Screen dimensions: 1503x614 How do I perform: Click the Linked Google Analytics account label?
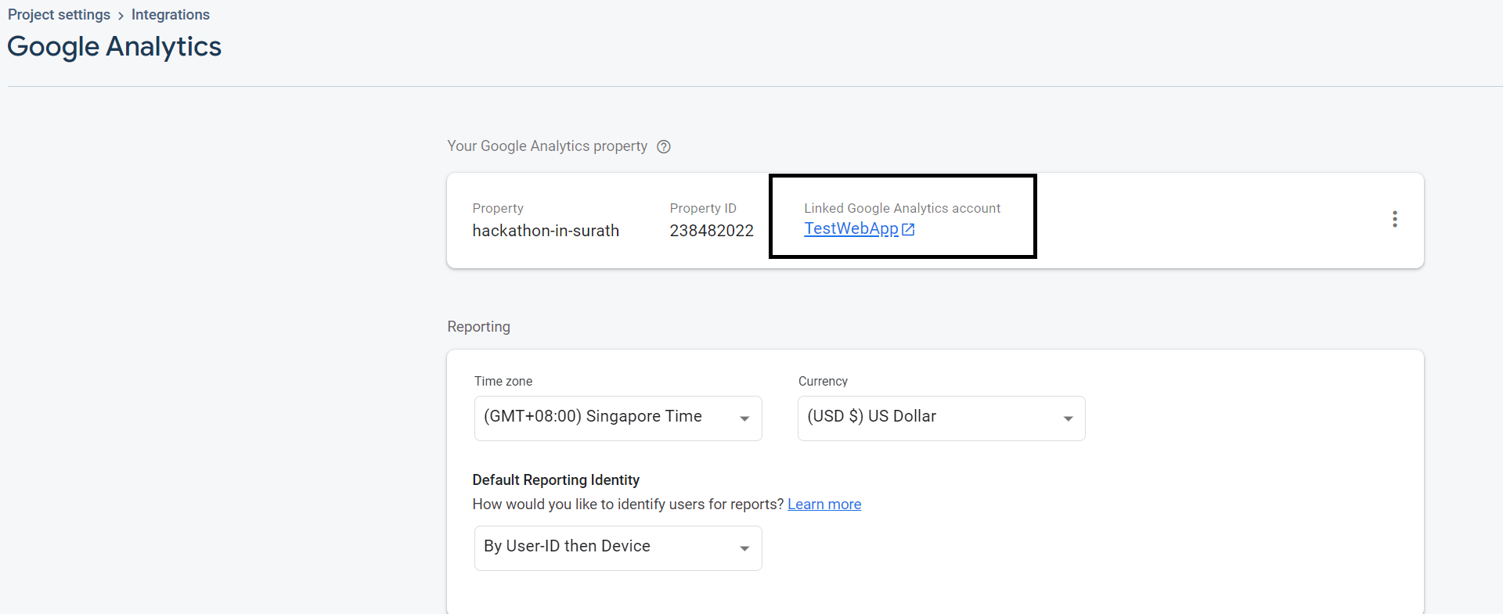[902, 208]
